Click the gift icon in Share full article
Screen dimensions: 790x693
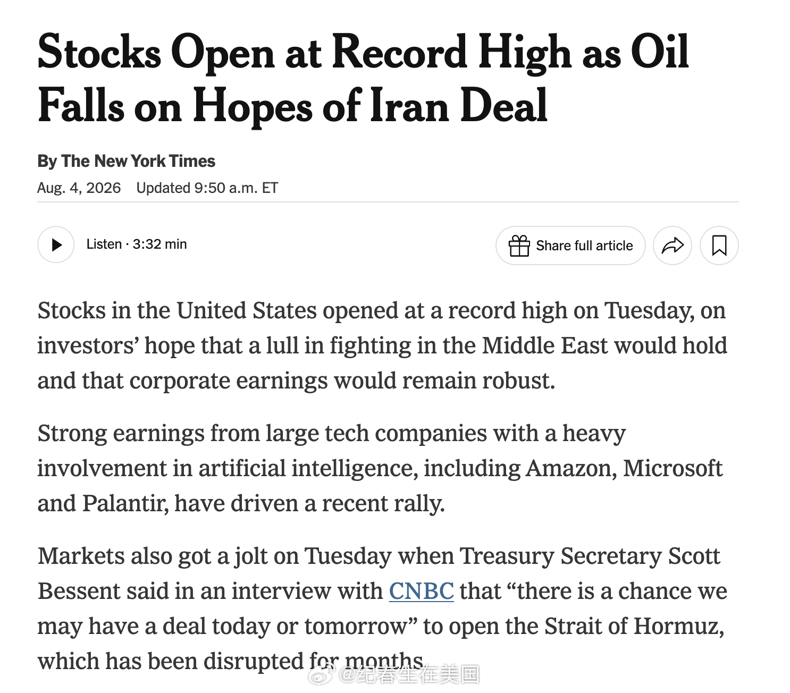tap(519, 246)
